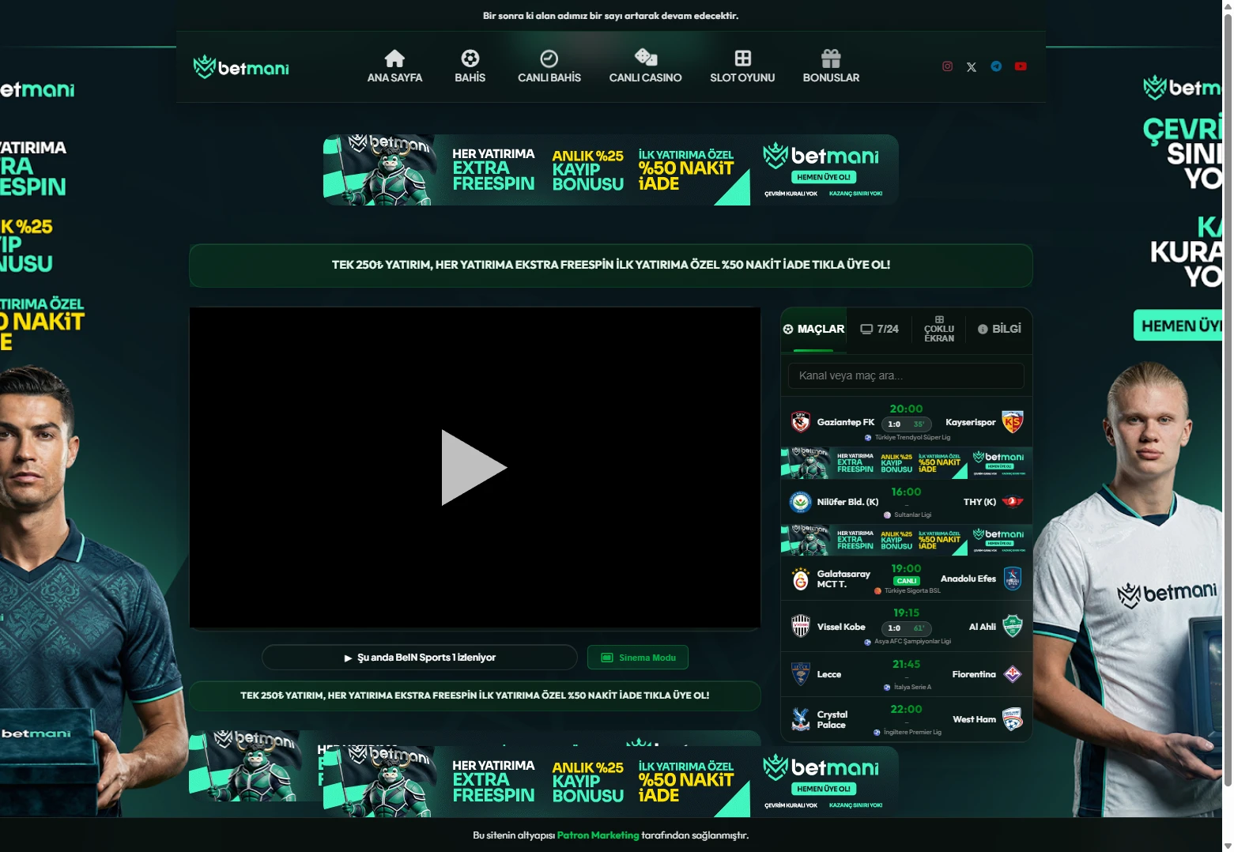Click 'HEMEN ÜYE OL!' in the banner under the navigation
Viewport: 1234px width, 852px height.
(x=824, y=177)
